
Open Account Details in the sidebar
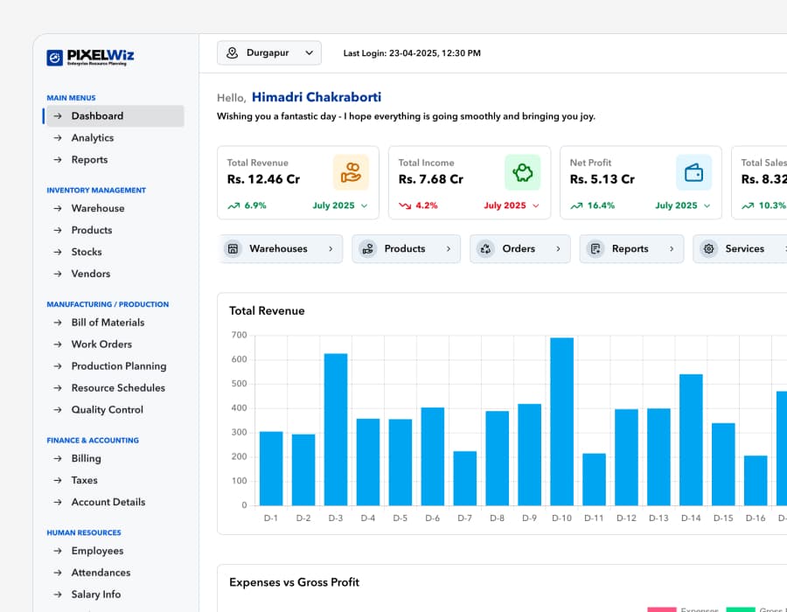[x=115, y=502]
